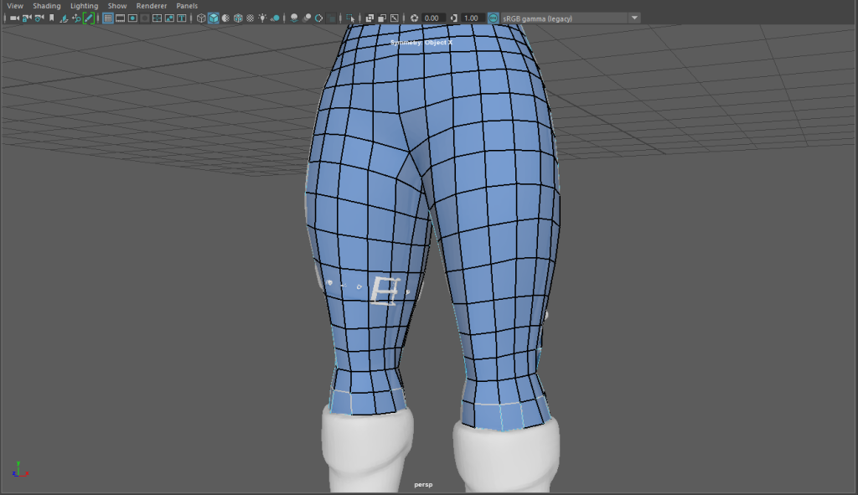The image size is (858, 495).
Task: Click the Isolate Select icon
Action: click(349, 18)
